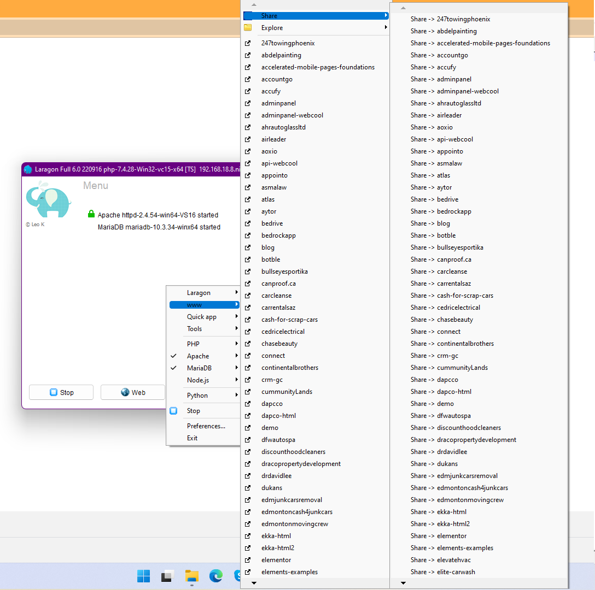Open Skype from the taskbar
The height and width of the screenshot is (590, 595).
pos(238,576)
